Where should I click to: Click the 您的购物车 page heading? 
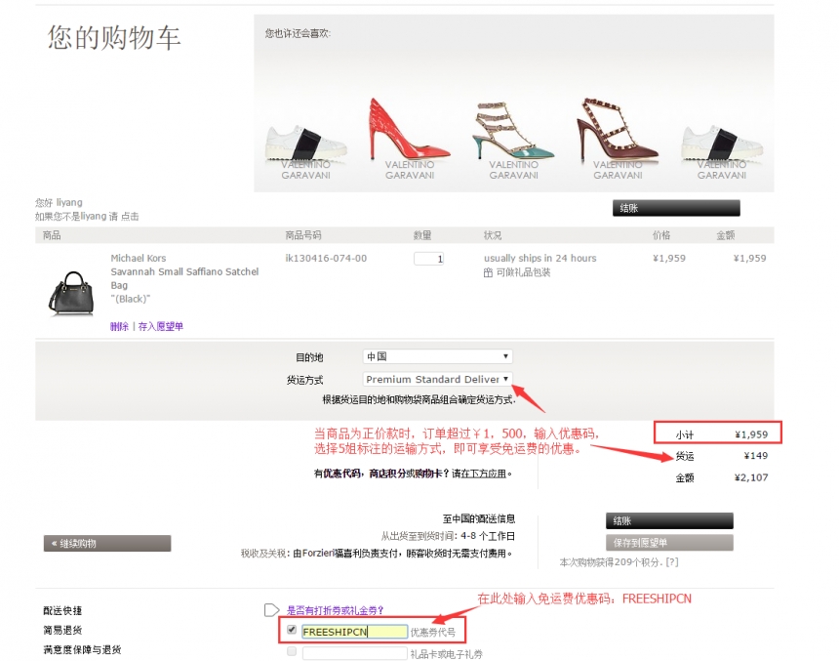[x=114, y=38]
